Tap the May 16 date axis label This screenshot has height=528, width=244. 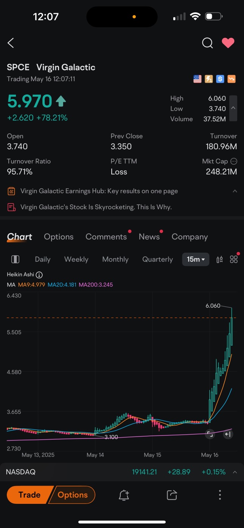[210, 455]
